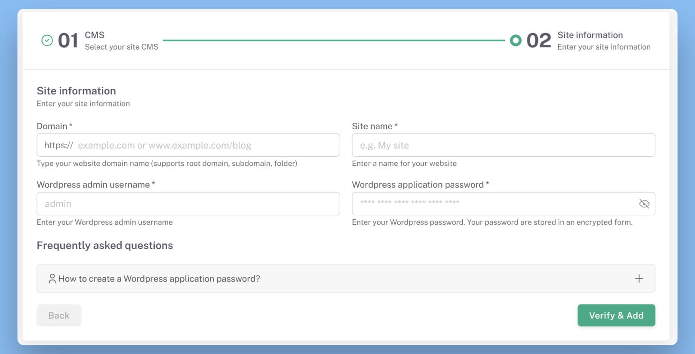Expand the FAQ with the plus icon
Viewport: 695px width, 354px height.
pyautogui.click(x=639, y=279)
